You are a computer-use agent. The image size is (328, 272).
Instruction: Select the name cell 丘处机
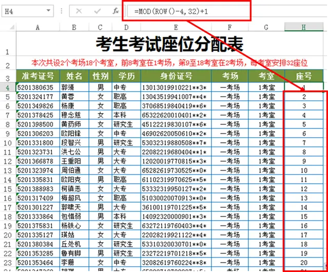74,244
